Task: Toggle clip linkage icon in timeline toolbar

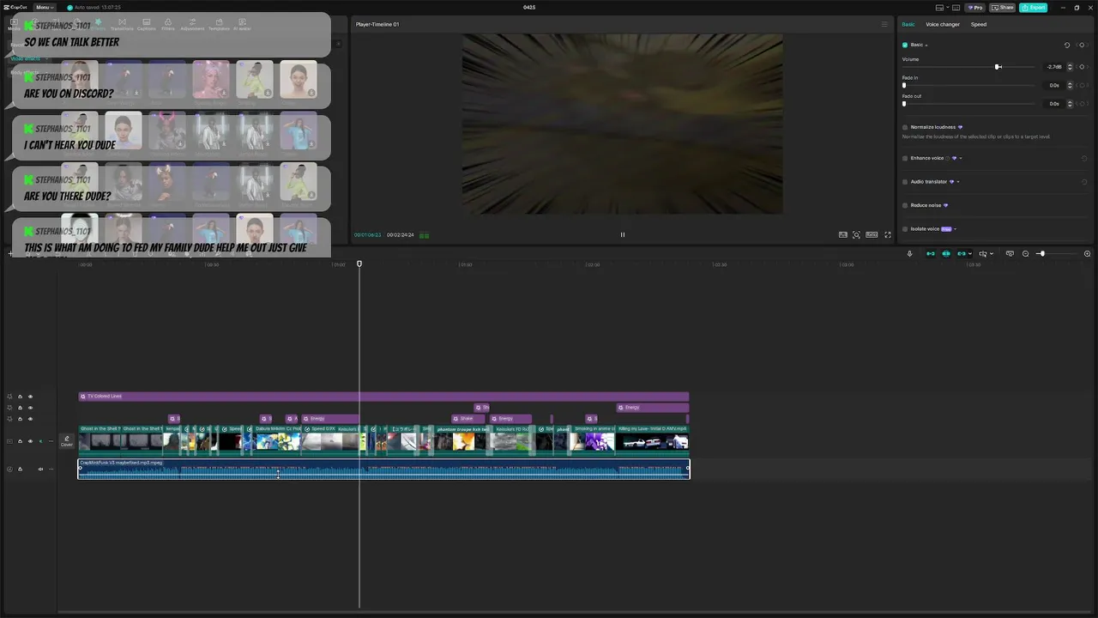Action: pos(962,254)
